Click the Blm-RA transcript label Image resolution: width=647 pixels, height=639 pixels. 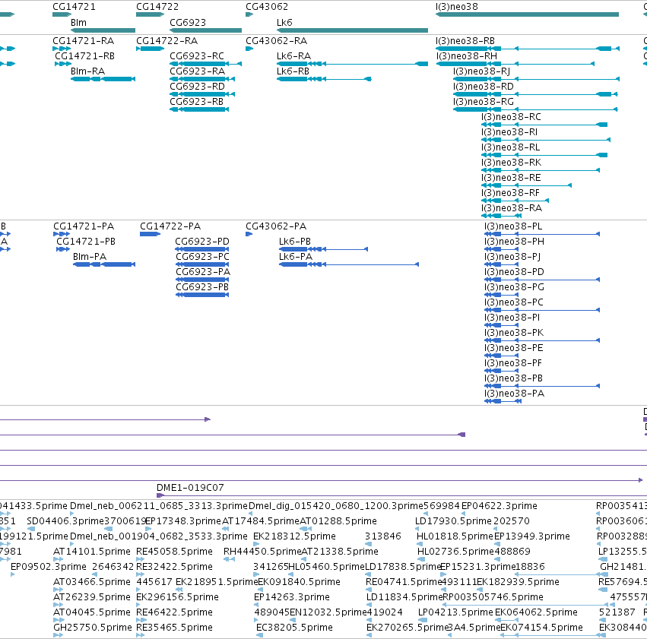(87, 71)
